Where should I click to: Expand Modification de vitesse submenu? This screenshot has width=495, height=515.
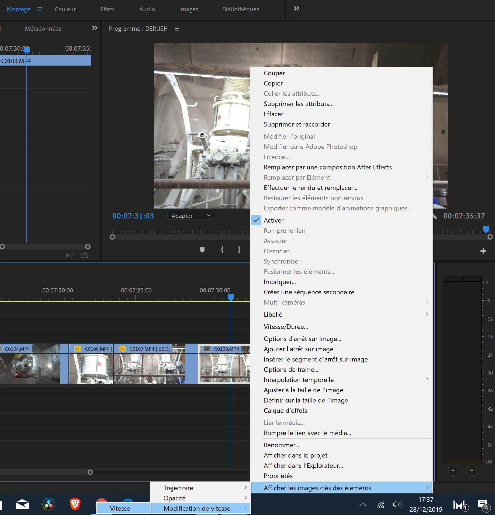click(x=200, y=508)
